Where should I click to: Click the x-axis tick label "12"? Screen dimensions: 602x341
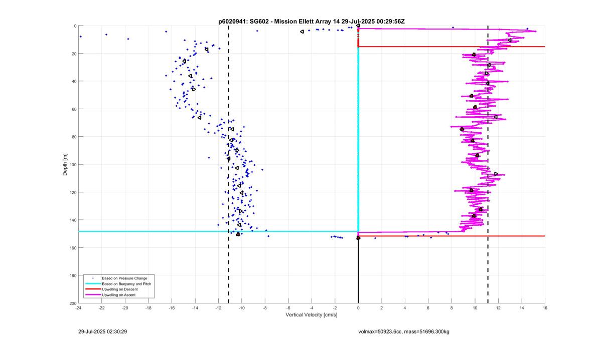click(x=498, y=308)
